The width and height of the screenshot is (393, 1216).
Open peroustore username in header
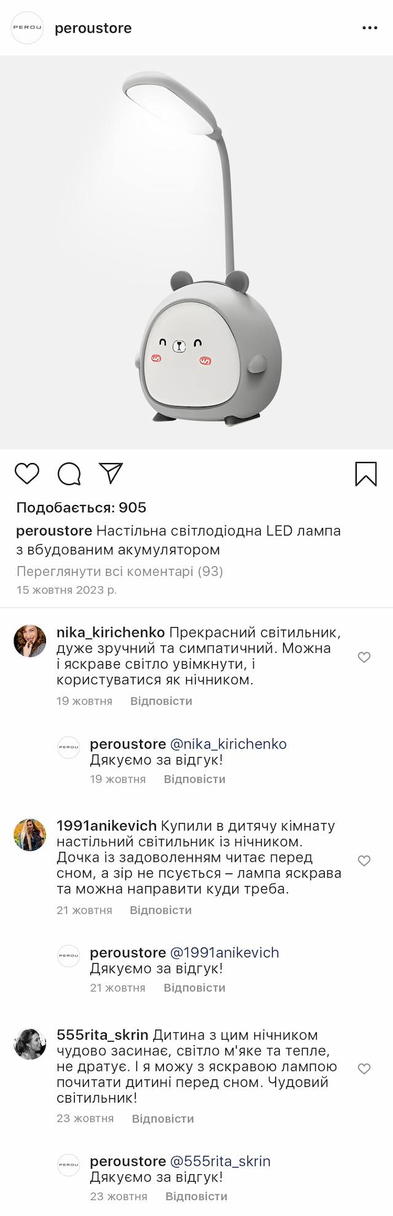93,28
